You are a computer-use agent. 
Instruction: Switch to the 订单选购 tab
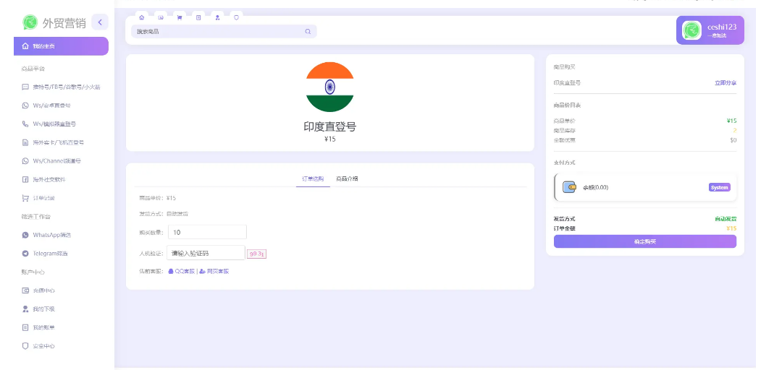coord(313,178)
